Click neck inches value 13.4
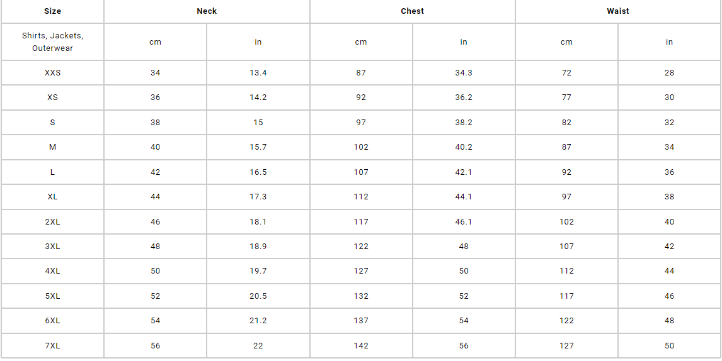Screen dimensions: 722x361 (258, 73)
